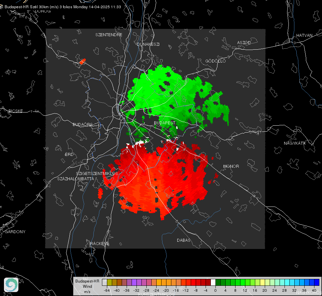The image size is (322, 296).
Task: Select the SZÁZHALOMBATTA label
Action: pyautogui.click(x=76, y=179)
